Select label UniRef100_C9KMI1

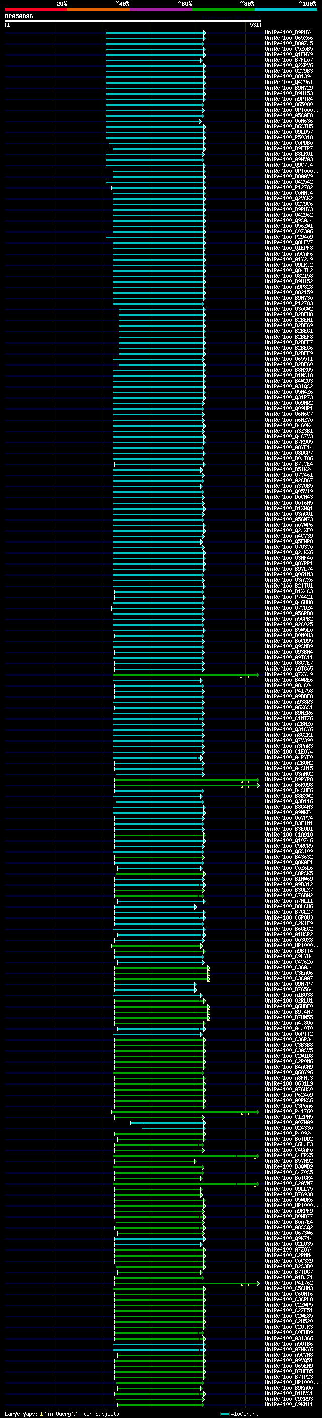289,1405
